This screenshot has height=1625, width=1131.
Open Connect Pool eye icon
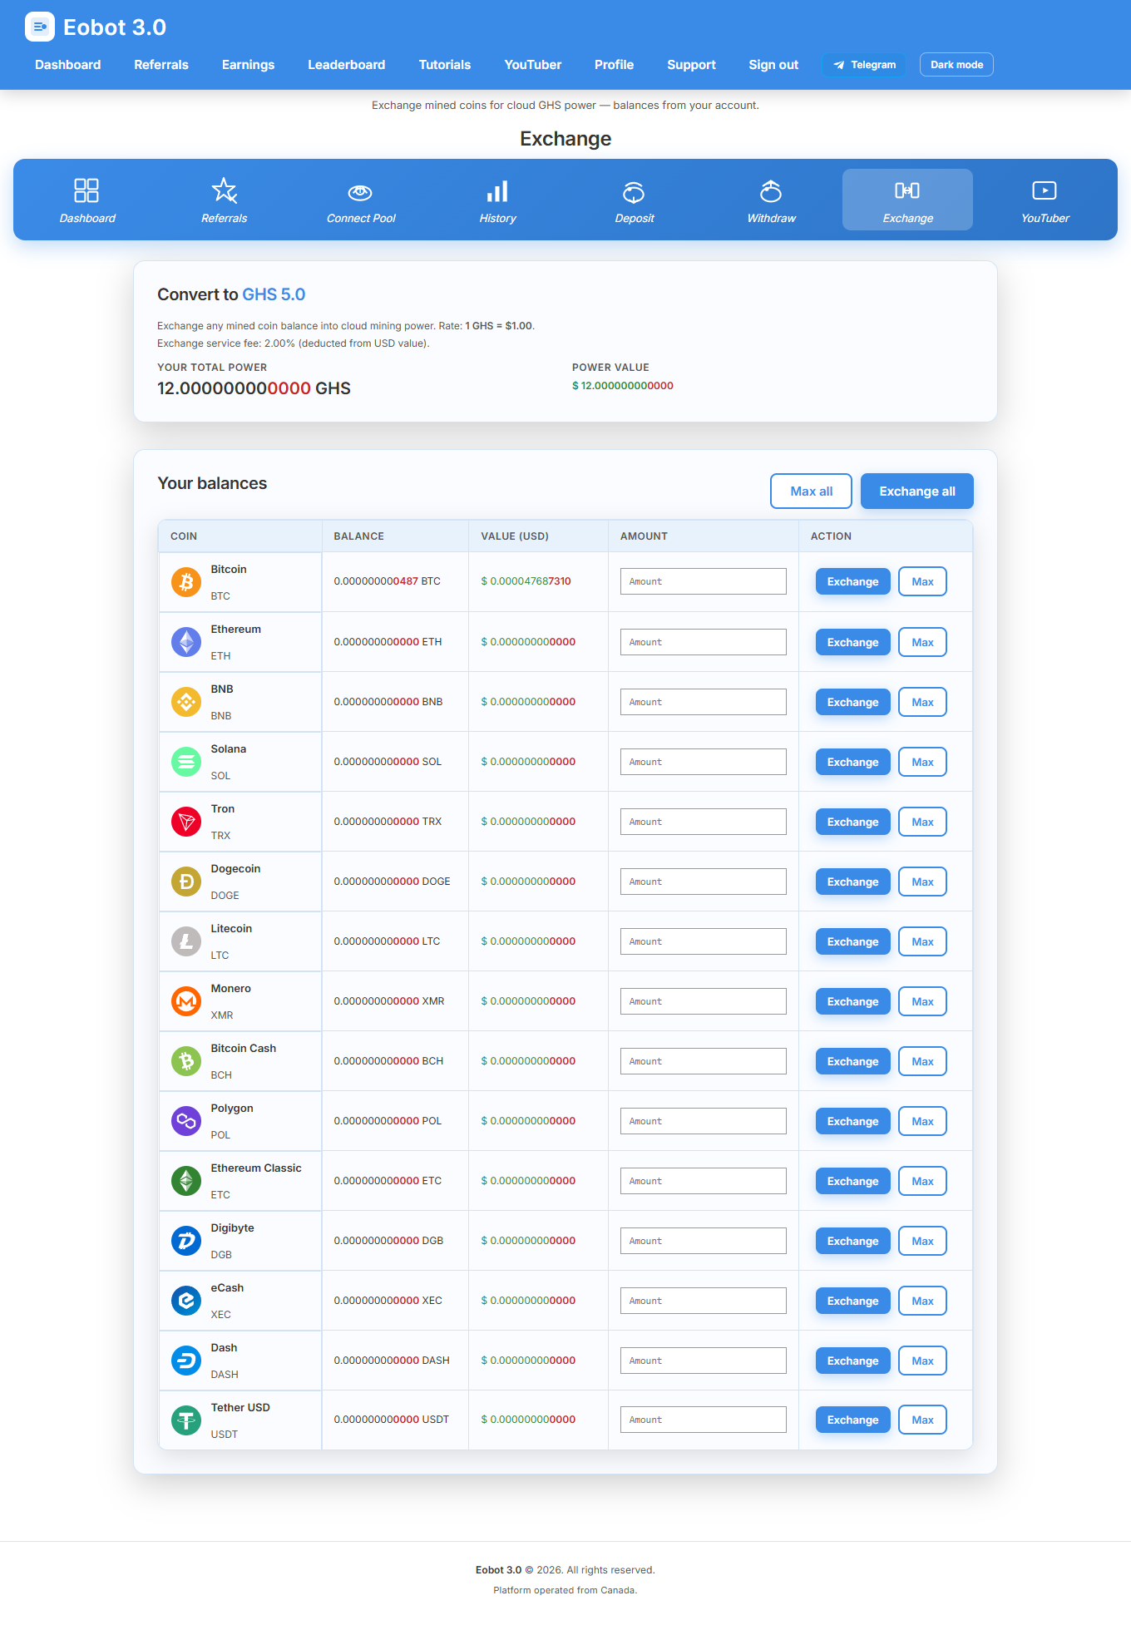pos(360,192)
